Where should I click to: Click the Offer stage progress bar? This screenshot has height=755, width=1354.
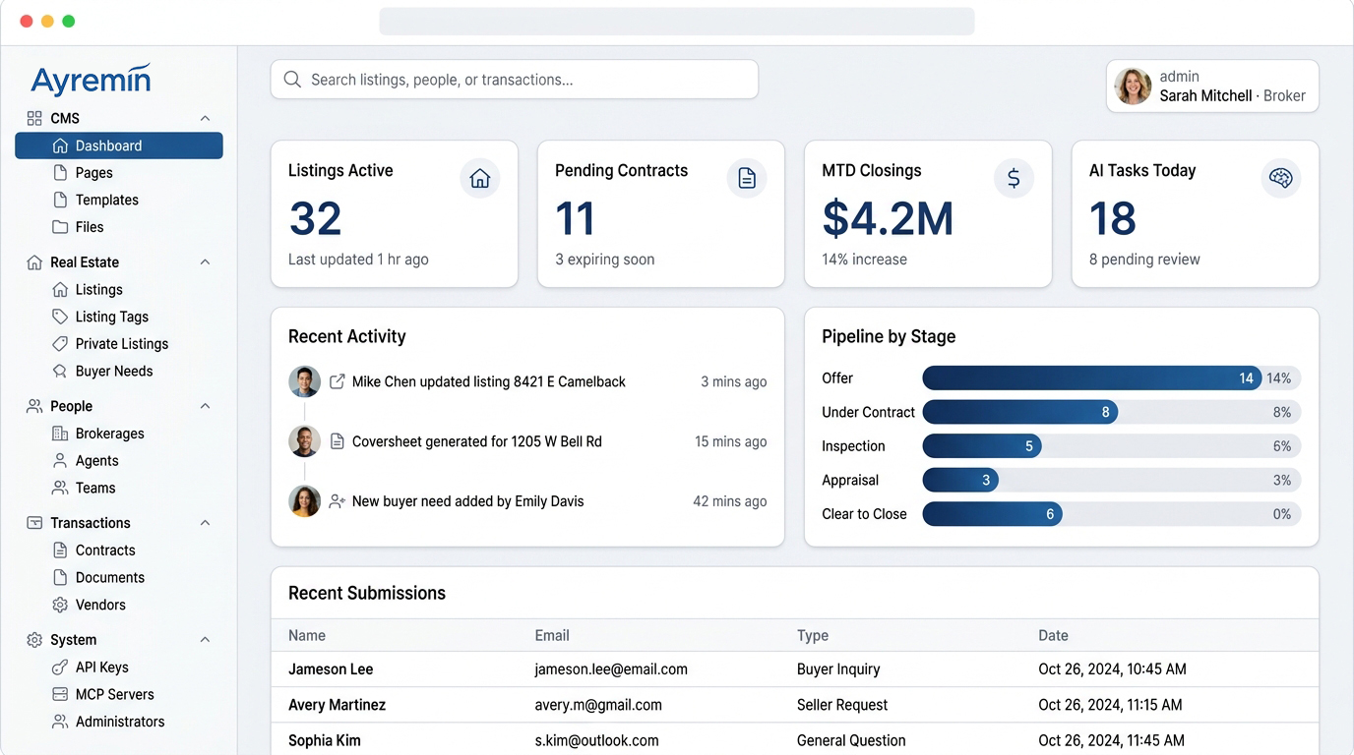click(x=1112, y=378)
